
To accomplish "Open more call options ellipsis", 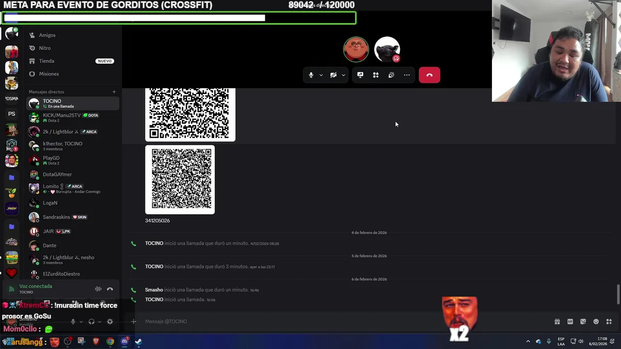I will (x=407, y=75).
